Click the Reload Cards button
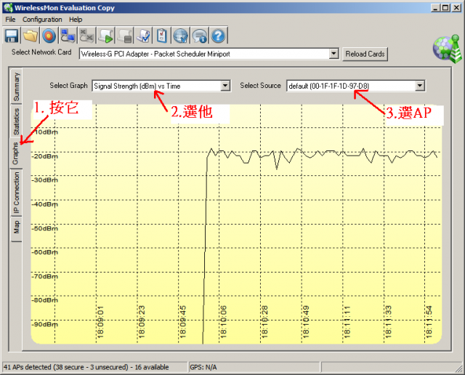Screen dimensions: 465x375 [x=365, y=54]
